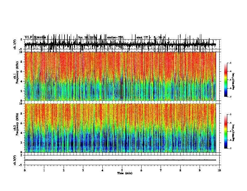Click the "4" kHz tick of ch.2 spectrogram
This screenshot has height=191, width=247.
22,133
